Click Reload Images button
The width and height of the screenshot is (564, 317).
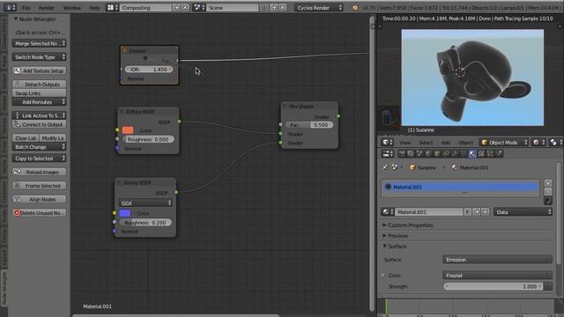click(x=39, y=173)
